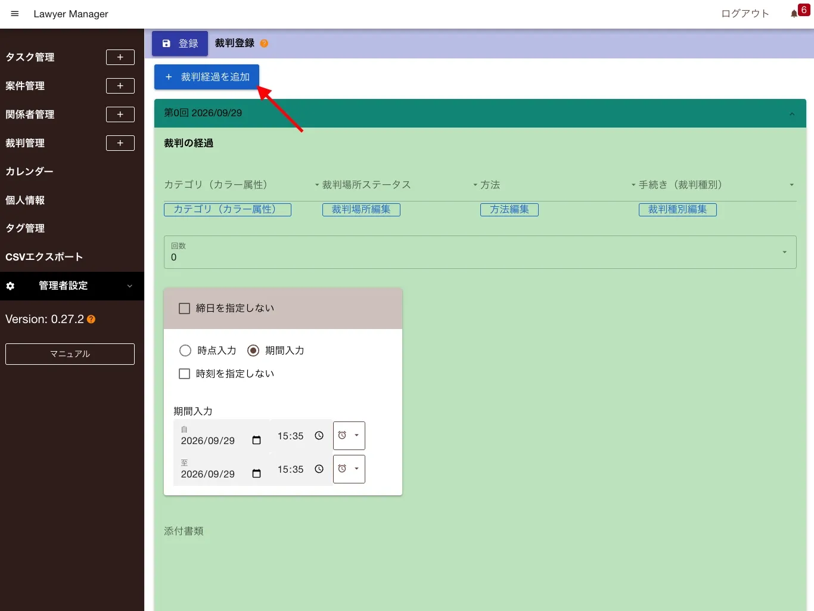
Task: Collapse the 第0回 2026/09/29 panel
Action: (x=792, y=113)
